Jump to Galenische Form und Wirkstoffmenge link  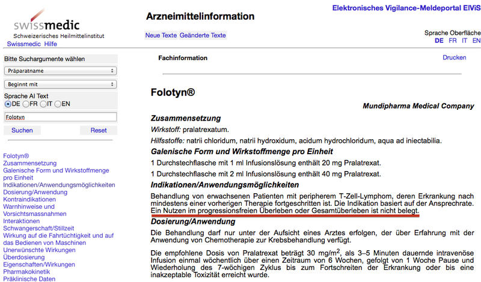pos(56,174)
